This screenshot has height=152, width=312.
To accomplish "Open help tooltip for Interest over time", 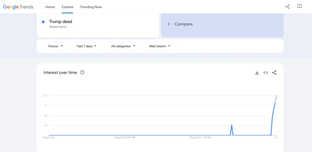I will (x=82, y=72).
